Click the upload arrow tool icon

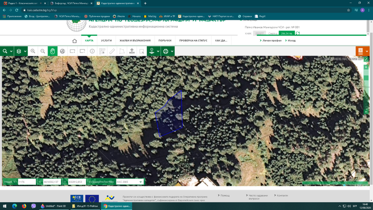pyautogui.click(x=132, y=51)
